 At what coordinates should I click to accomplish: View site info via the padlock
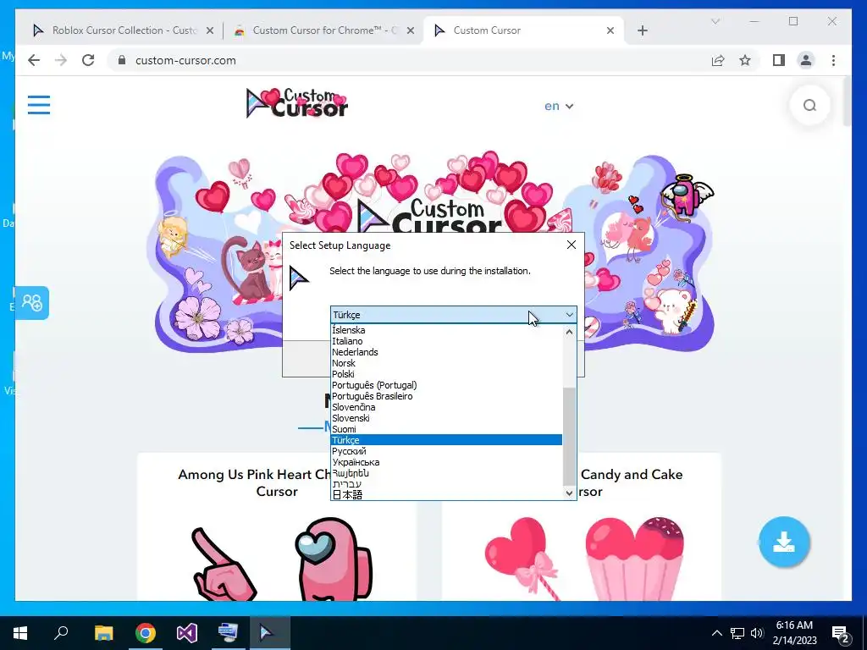(x=122, y=60)
